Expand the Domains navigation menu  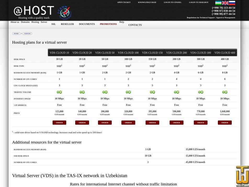25,22
